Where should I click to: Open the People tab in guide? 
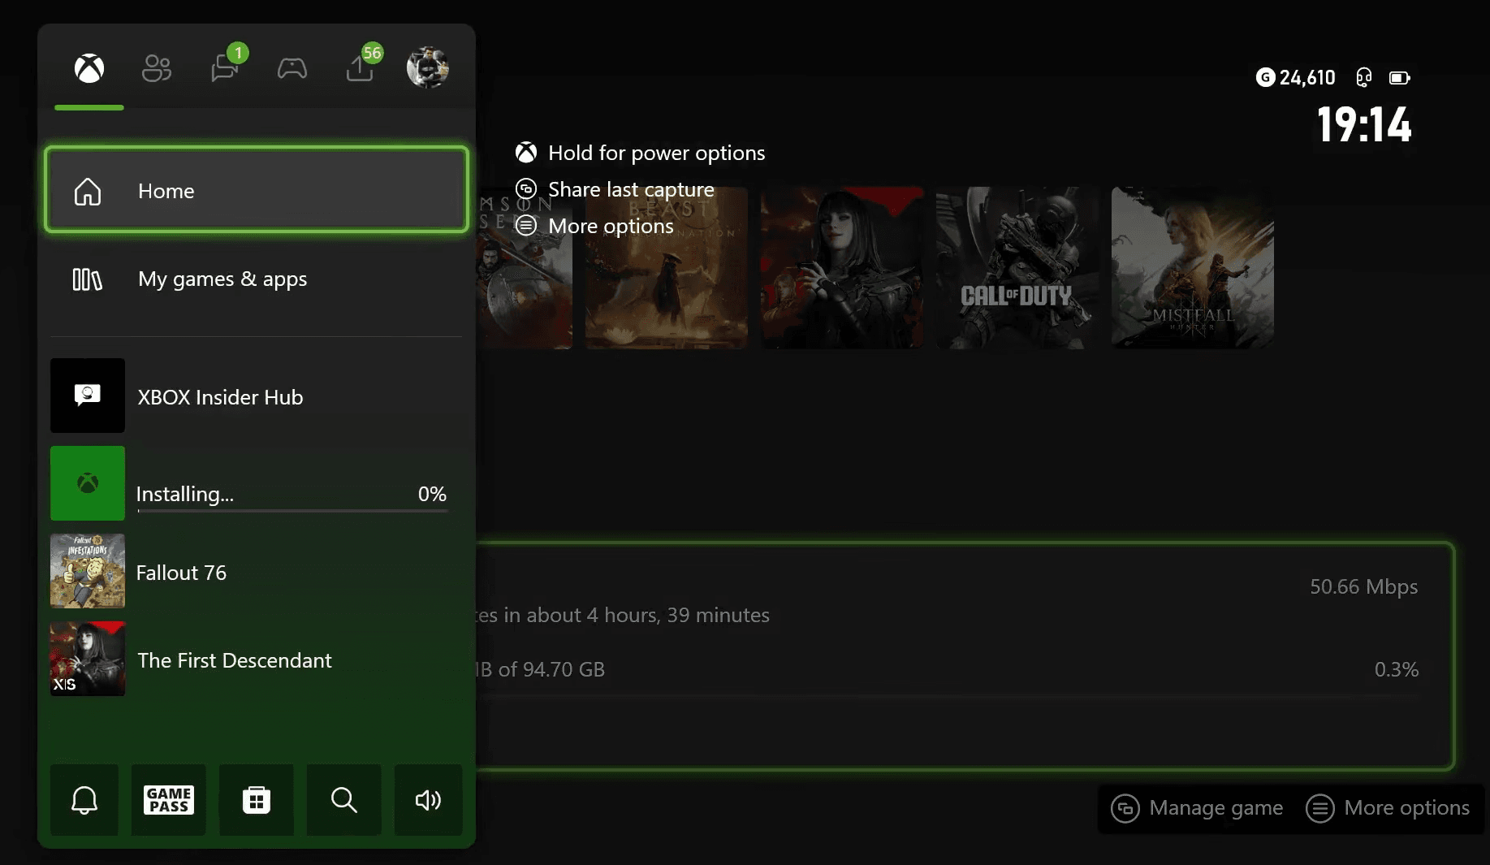(157, 68)
